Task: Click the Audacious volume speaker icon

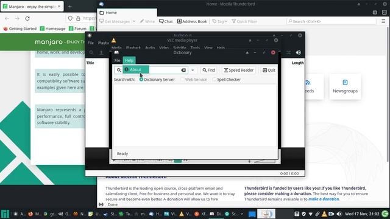Action: pyautogui.click(x=299, y=53)
